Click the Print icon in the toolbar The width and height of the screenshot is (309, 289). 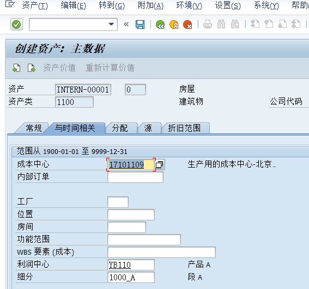click(208, 24)
